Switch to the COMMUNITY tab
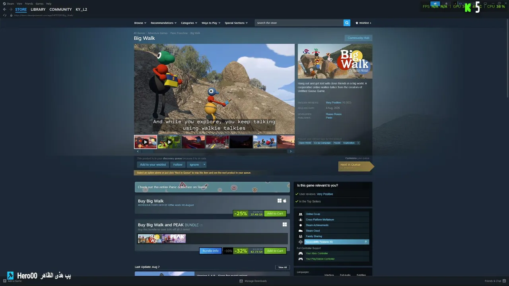Screen dimensions: 509x286 60,10
